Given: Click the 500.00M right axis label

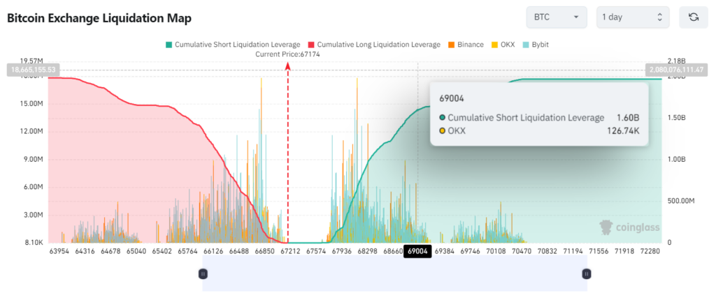Looking at the screenshot, I should (x=680, y=201).
